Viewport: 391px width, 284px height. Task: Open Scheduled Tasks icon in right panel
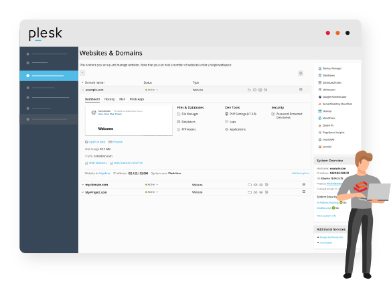[320, 82]
